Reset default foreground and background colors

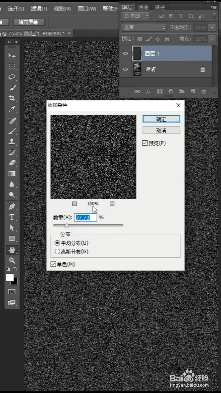pyautogui.click(x=8, y=269)
